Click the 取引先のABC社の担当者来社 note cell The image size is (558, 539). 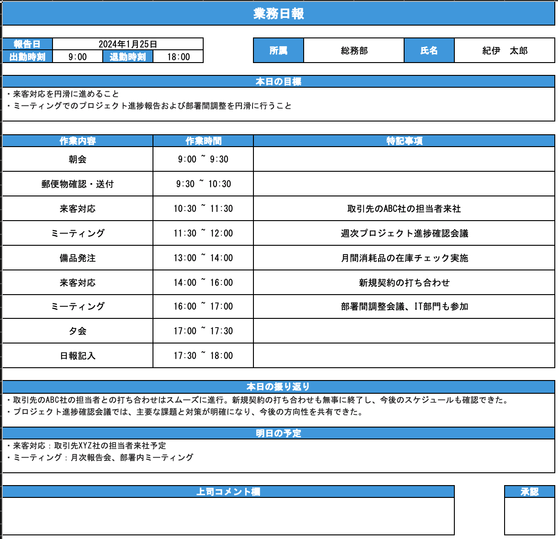(404, 209)
